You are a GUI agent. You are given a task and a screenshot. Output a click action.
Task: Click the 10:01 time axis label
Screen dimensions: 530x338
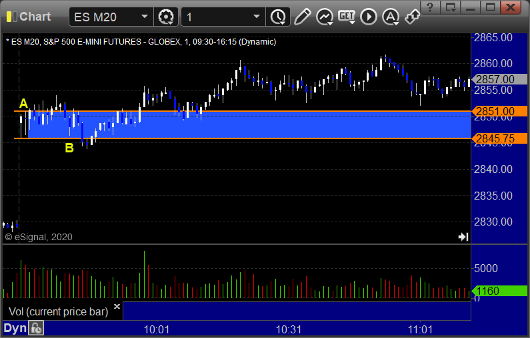click(x=157, y=329)
